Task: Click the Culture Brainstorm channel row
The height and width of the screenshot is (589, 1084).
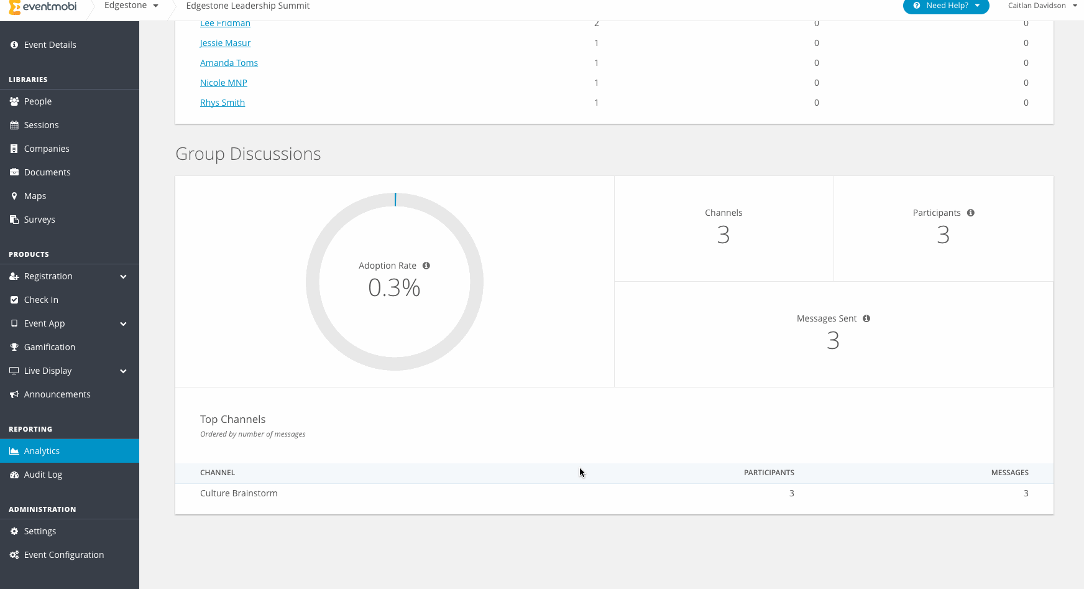Action: [x=614, y=493]
